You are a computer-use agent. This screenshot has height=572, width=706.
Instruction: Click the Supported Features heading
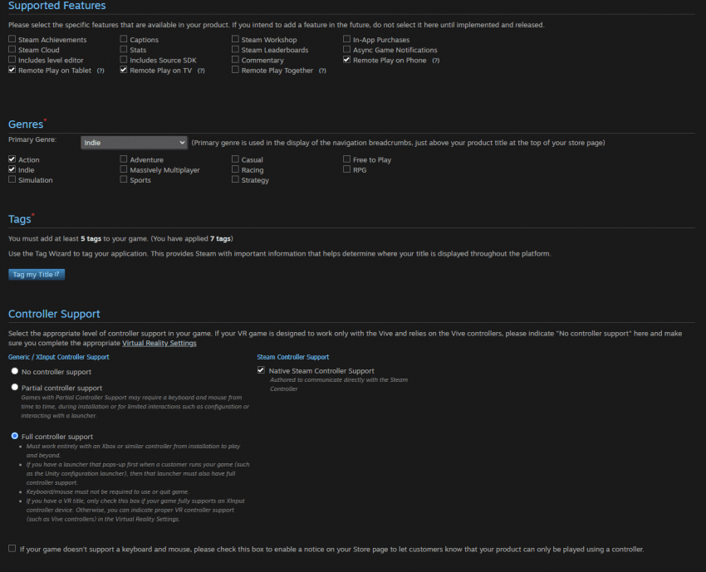[57, 6]
